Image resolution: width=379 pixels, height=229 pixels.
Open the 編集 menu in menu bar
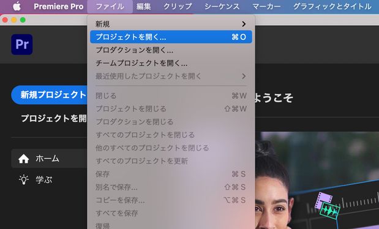[x=143, y=7]
